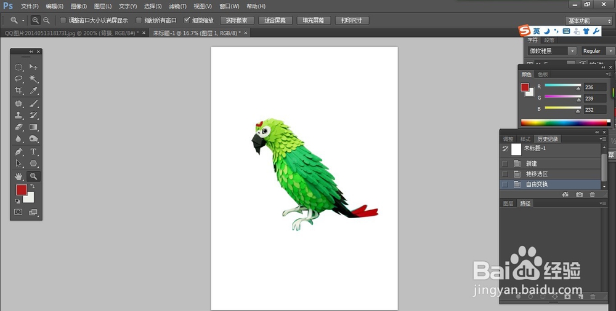Switch to the 图层 panel tab
Image resolution: width=616 pixels, height=311 pixels.
tap(508, 203)
